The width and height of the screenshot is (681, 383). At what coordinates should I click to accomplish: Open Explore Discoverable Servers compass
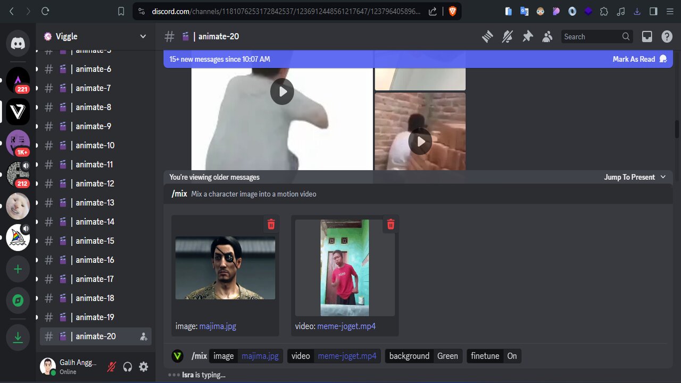pyautogui.click(x=18, y=301)
